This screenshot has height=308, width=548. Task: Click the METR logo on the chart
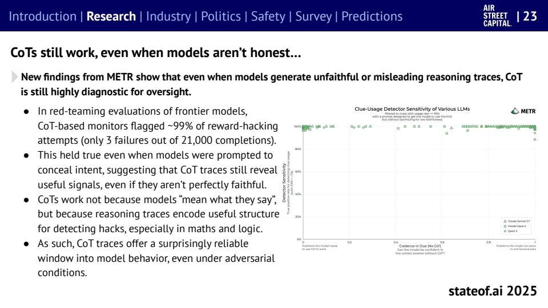pos(523,111)
